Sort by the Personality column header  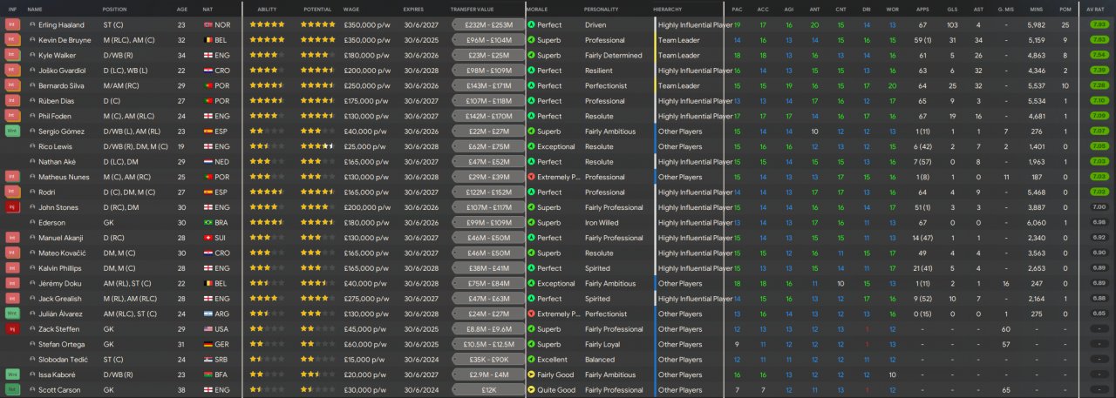click(x=601, y=9)
